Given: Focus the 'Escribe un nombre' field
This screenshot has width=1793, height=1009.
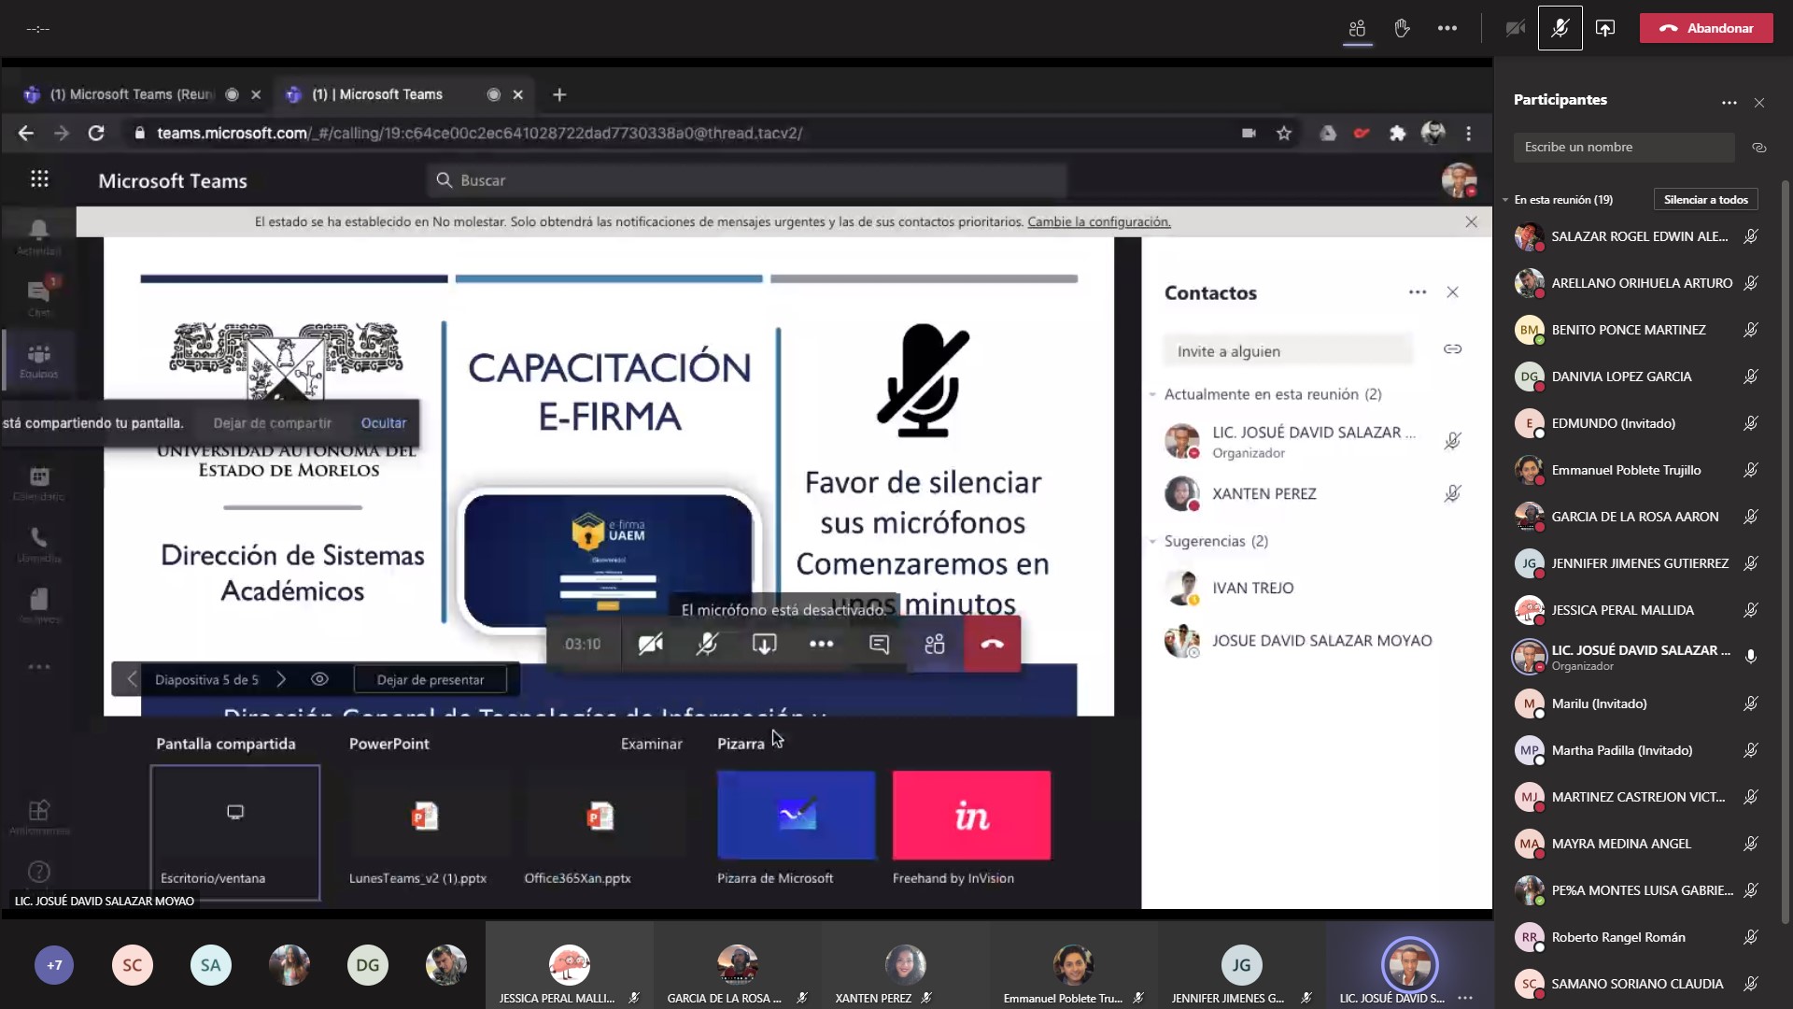Looking at the screenshot, I should (1624, 147).
